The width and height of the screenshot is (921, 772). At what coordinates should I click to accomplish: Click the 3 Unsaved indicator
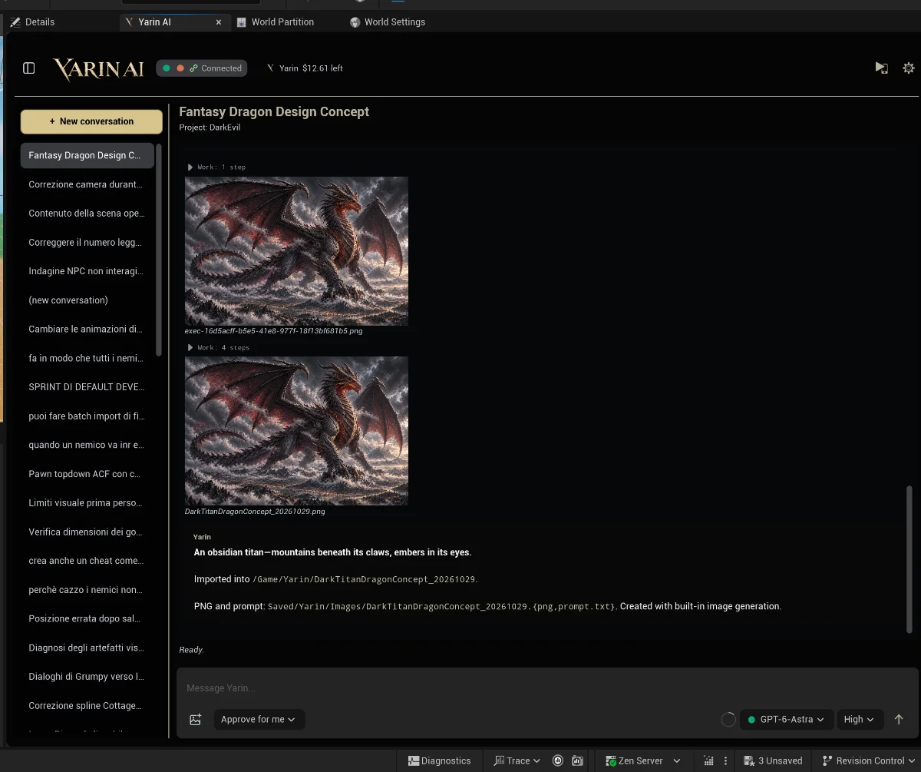coord(773,760)
